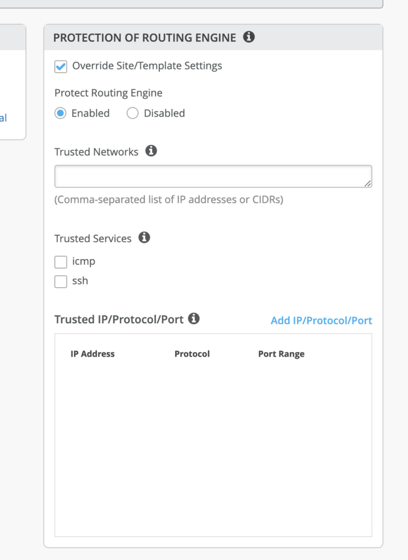Select the Protocol column header
The height and width of the screenshot is (560, 408).
192,354
